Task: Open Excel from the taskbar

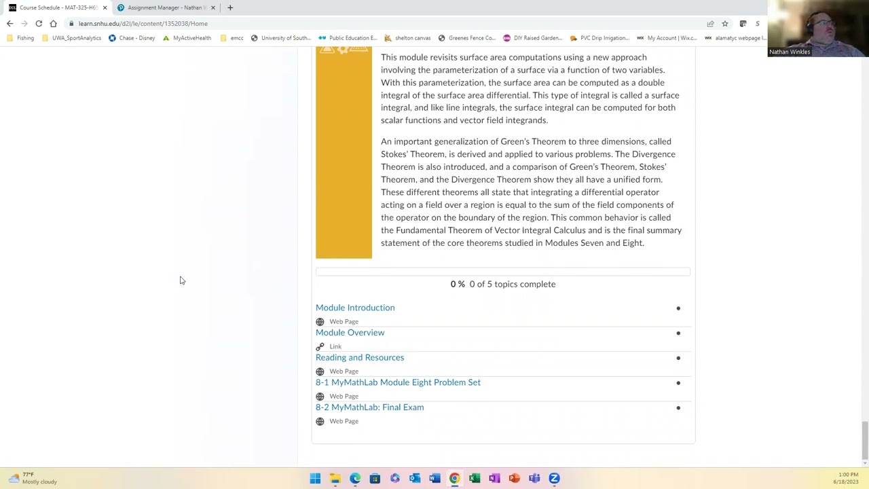Action: click(x=475, y=479)
